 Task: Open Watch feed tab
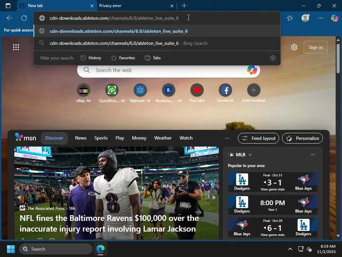point(186,138)
